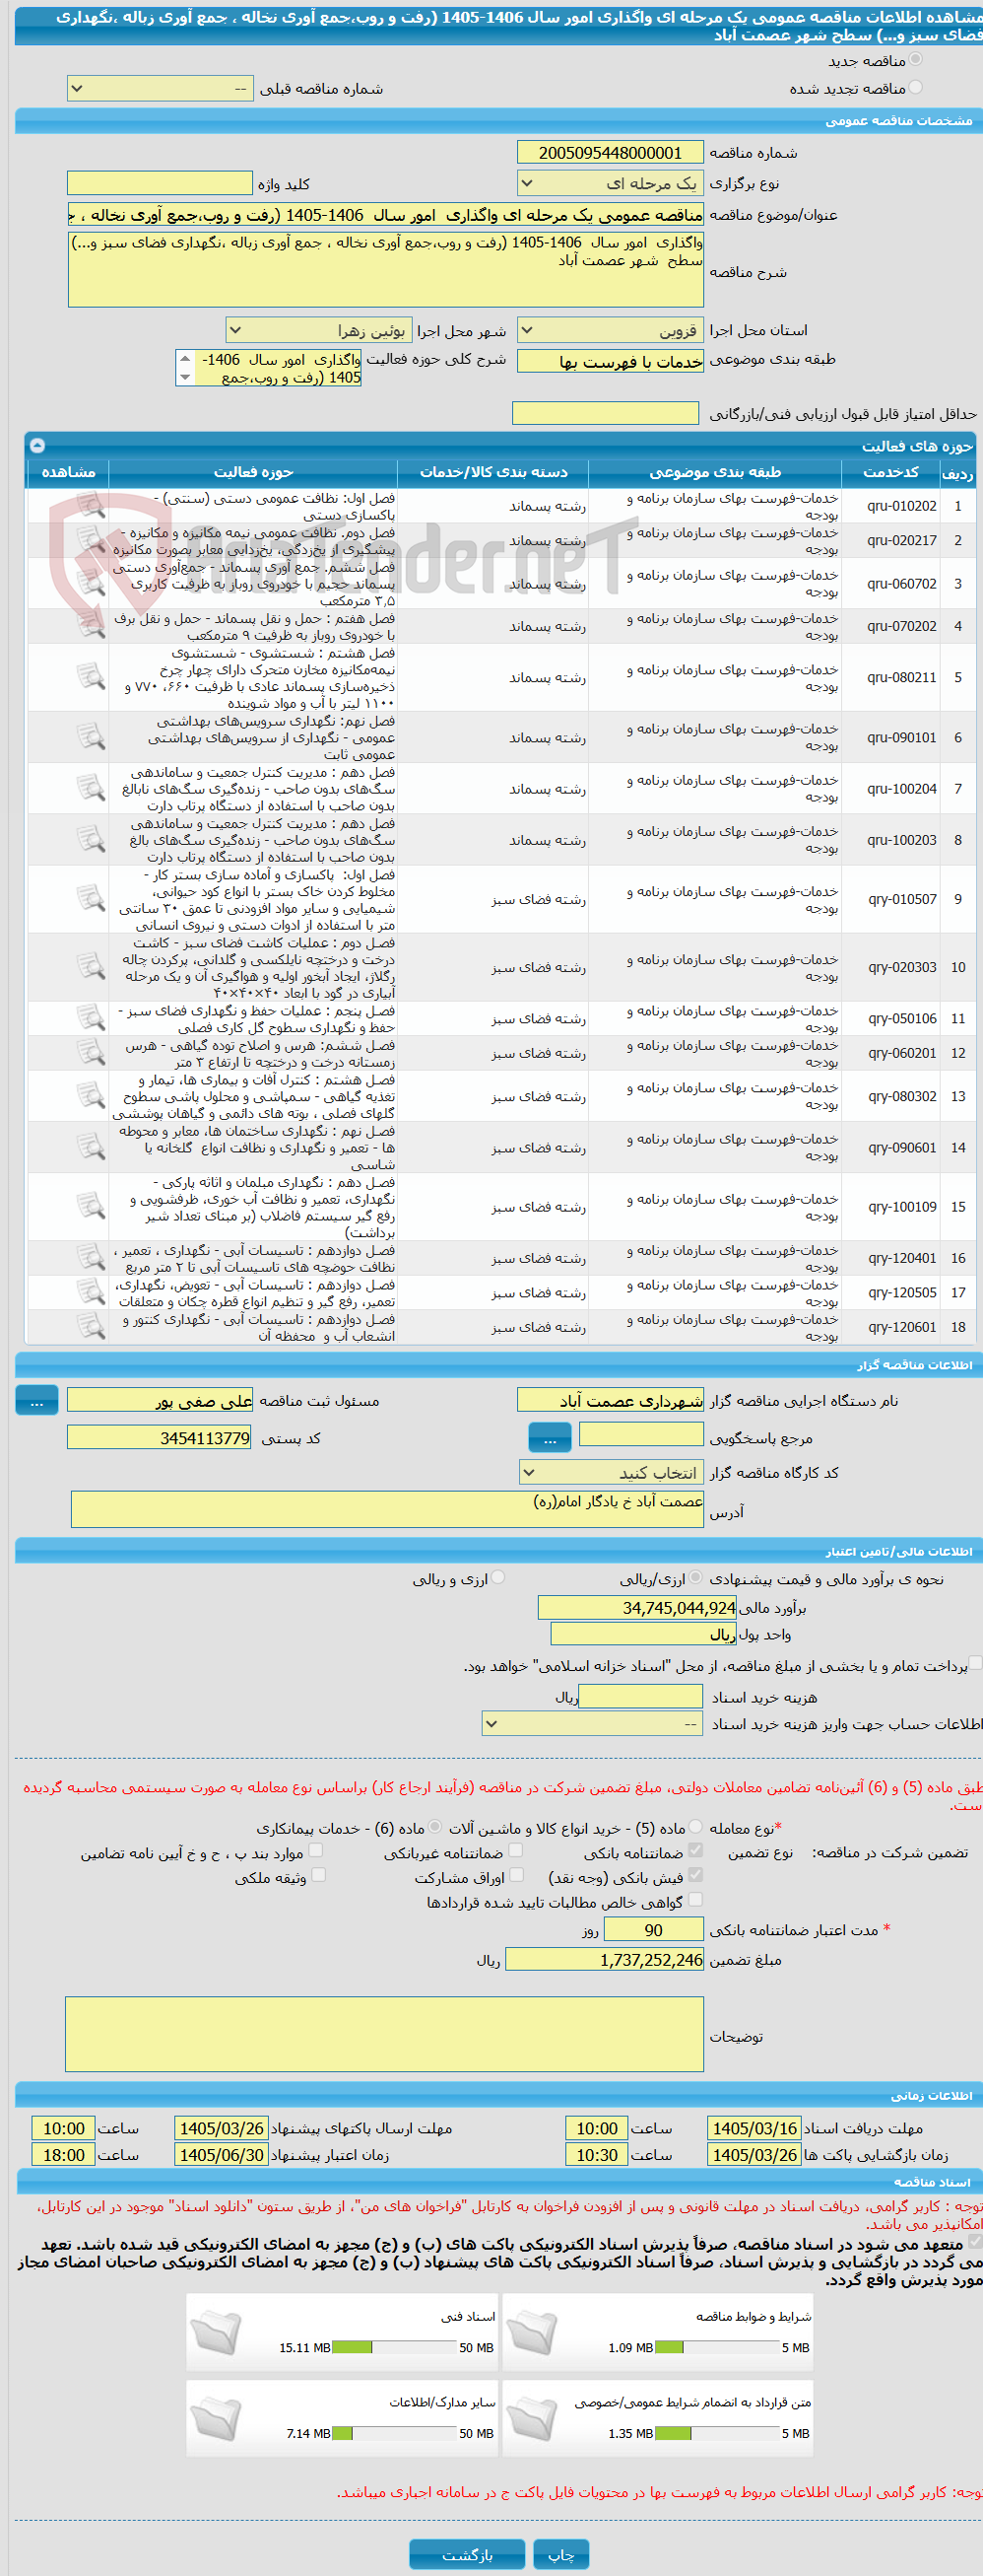This screenshot has height=2576, width=983.
Task: Open the استان محل اجرا dropdown
Action: click(611, 331)
